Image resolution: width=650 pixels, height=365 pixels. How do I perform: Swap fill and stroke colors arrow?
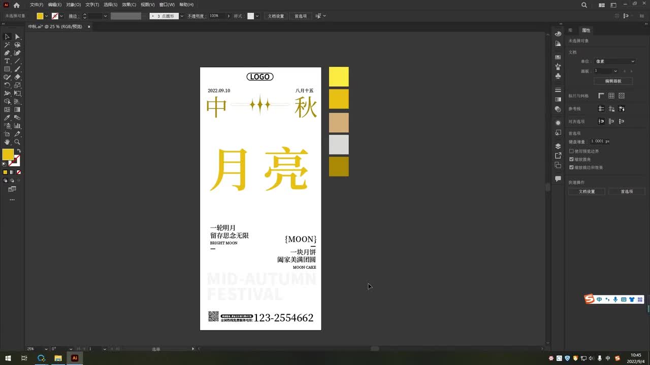coord(19,151)
